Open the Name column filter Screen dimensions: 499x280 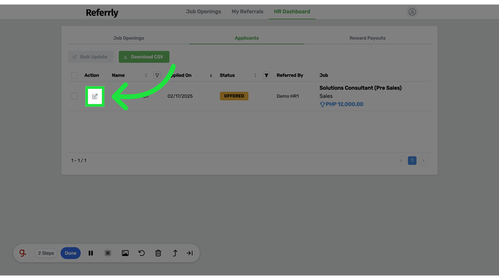(x=157, y=75)
